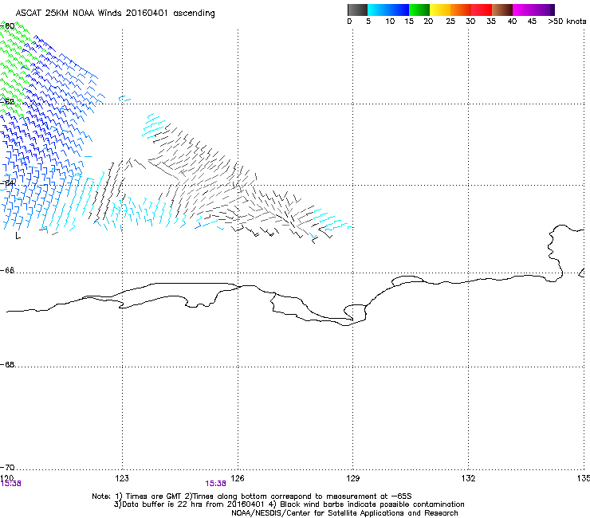Click the latitude label -70

click(x=7, y=467)
